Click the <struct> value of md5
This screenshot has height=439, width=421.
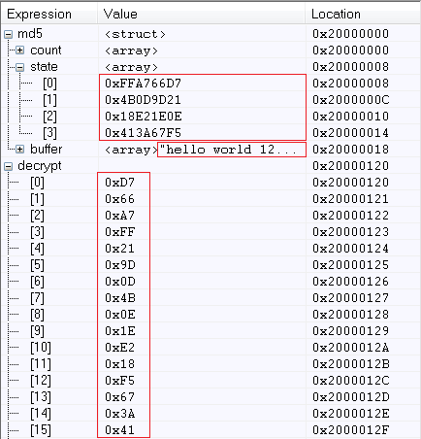pyautogui.click(x=135, y=34)
